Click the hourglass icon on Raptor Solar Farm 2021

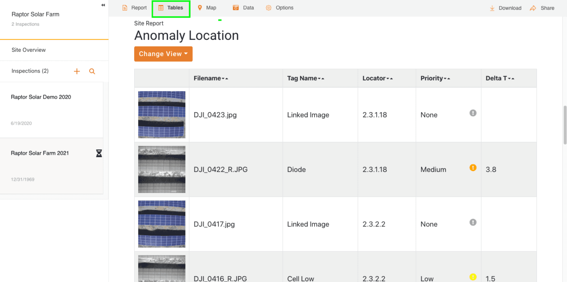(x=99, y=153)
